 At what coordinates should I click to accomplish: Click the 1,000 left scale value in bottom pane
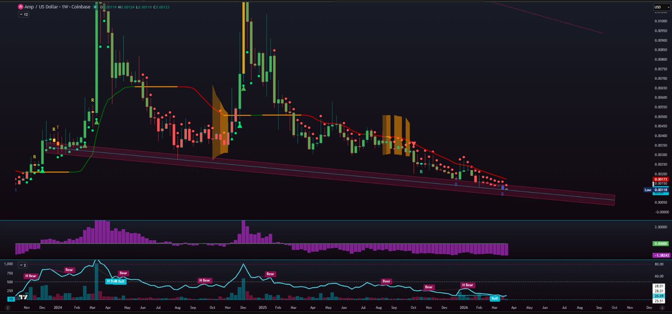tap(8, 264)
